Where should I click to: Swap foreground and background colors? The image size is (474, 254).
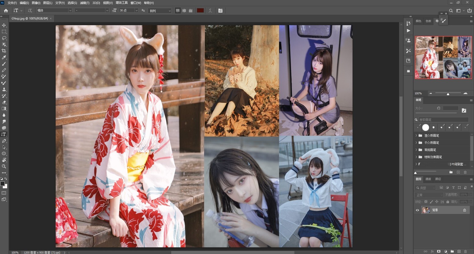[x=6, y=179]
